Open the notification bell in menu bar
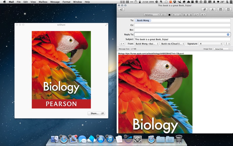Image resolution: width=233 pixels, height=146 pixels. (x=214, y=2)
